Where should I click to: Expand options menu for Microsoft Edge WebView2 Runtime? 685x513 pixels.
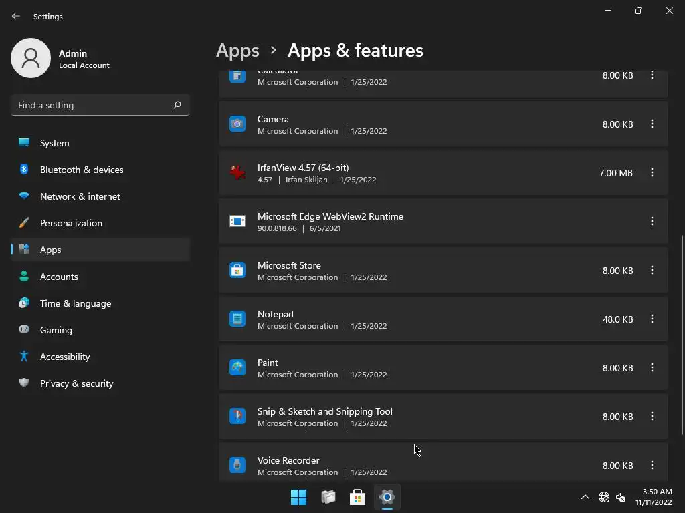tap(652, 222)
